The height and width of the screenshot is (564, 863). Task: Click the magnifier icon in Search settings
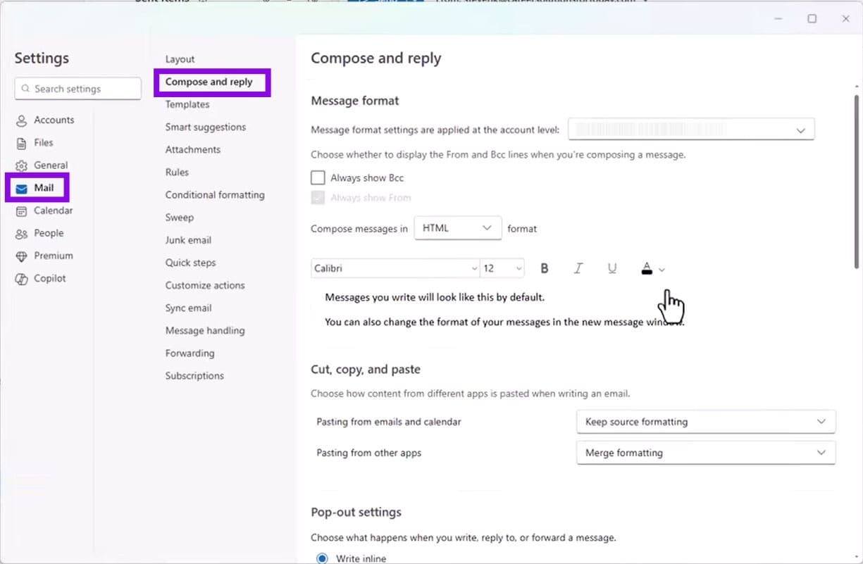click(x=26, y=89)
